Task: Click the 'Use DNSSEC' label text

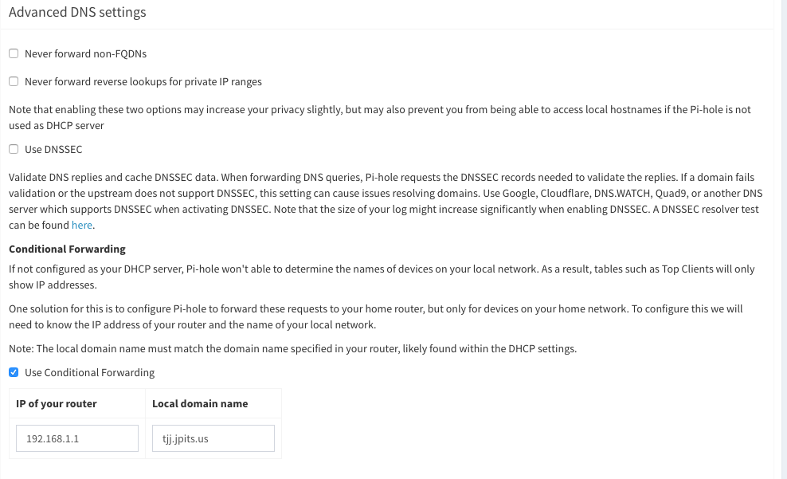Action: point(53,150)
